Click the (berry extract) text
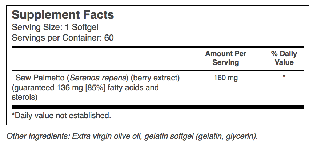Screen dimensions: 317x145 [x=155, y=78]
